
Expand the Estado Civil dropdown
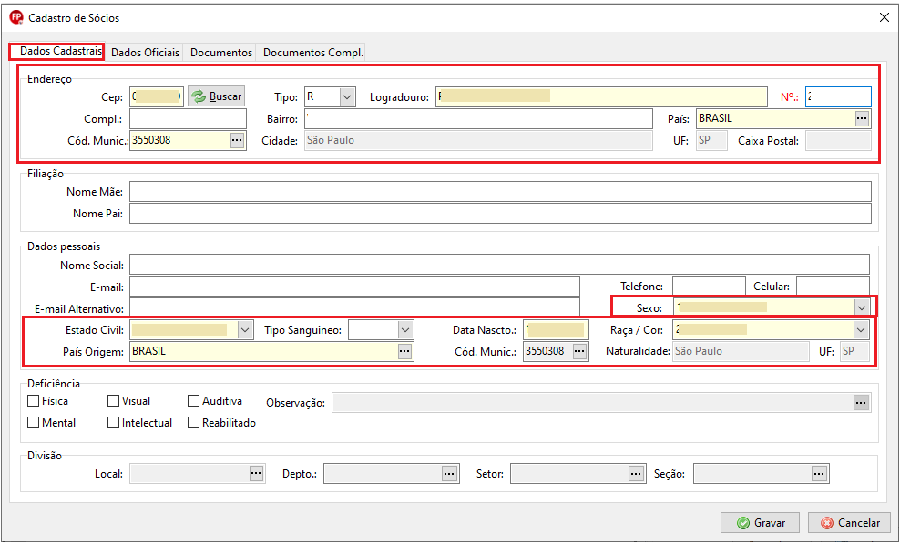pos(245,329)
